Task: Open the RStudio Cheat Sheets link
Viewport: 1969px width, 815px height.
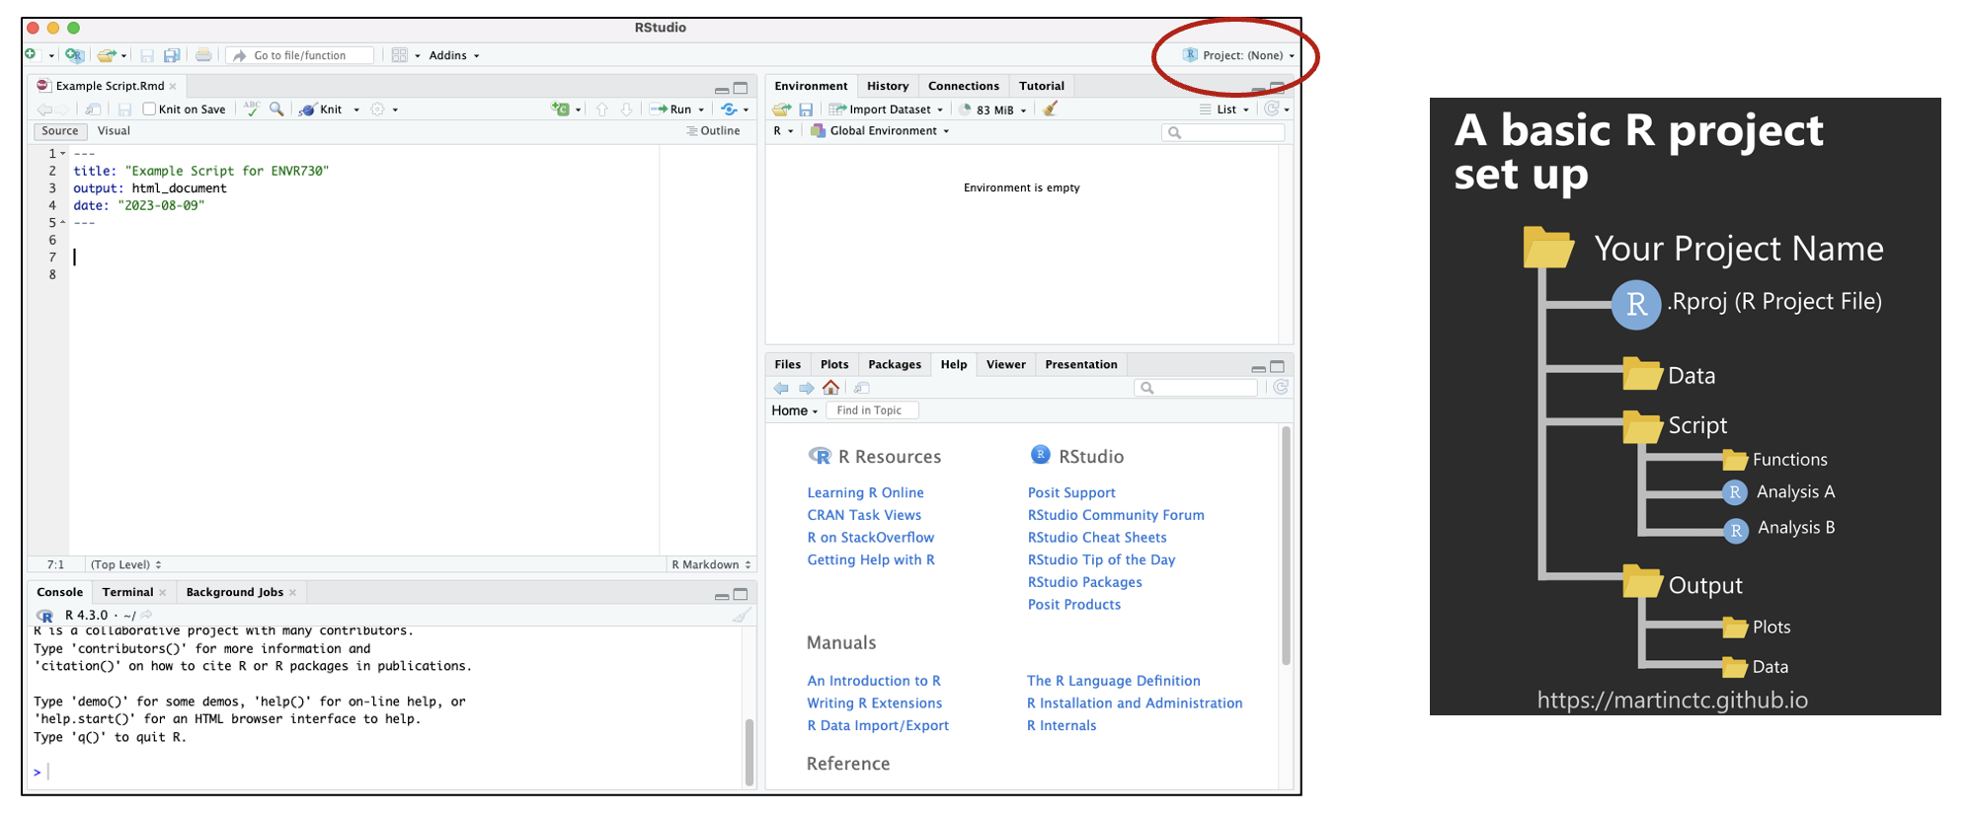Action: click(x=1096, y=538)
